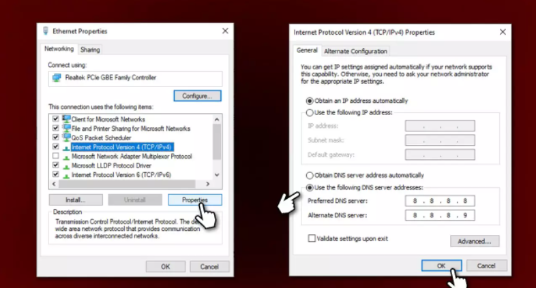Open the Networking tab
The height and width of the screenshot is (288, 536).
coord(59,49)
